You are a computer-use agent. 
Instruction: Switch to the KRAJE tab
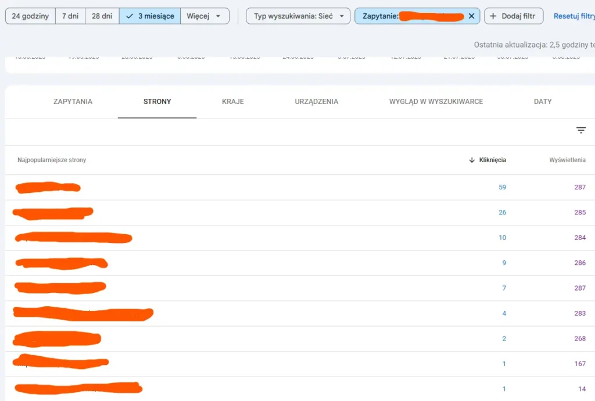tap(233, 102)
